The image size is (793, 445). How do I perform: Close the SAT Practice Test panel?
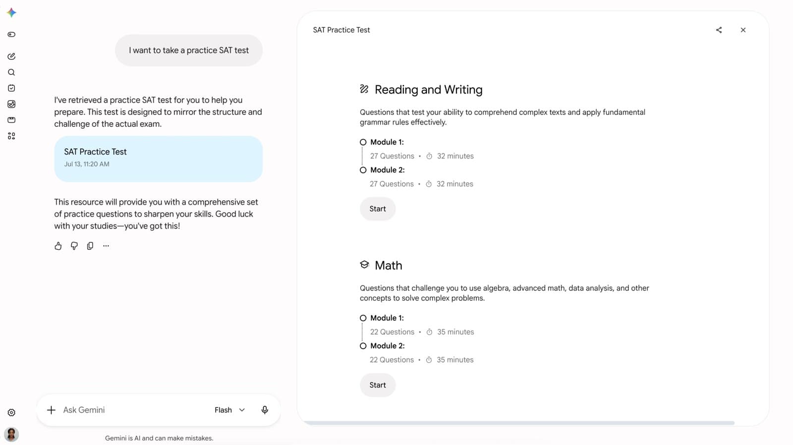coord(743,30)
